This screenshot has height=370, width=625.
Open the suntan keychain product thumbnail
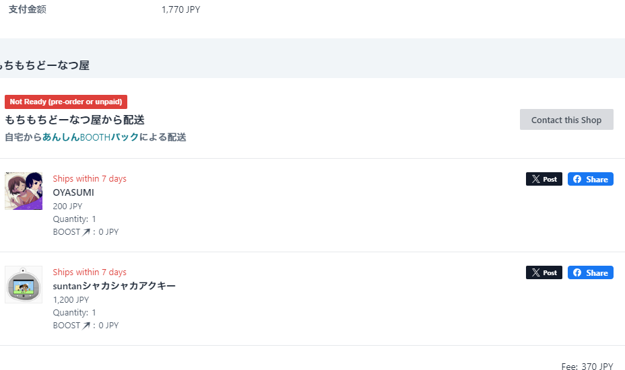point(24,285)
